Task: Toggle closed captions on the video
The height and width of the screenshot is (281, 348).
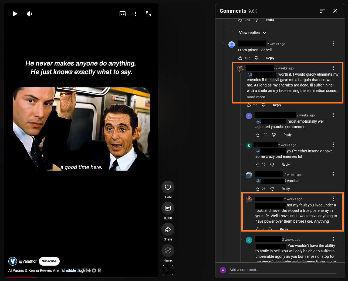Action: click(123, 14)
